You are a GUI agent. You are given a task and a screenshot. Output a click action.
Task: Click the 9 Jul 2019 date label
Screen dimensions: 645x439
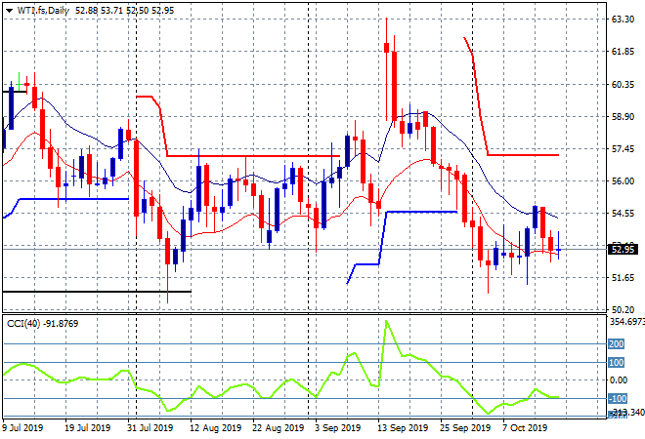coord(22,428)
